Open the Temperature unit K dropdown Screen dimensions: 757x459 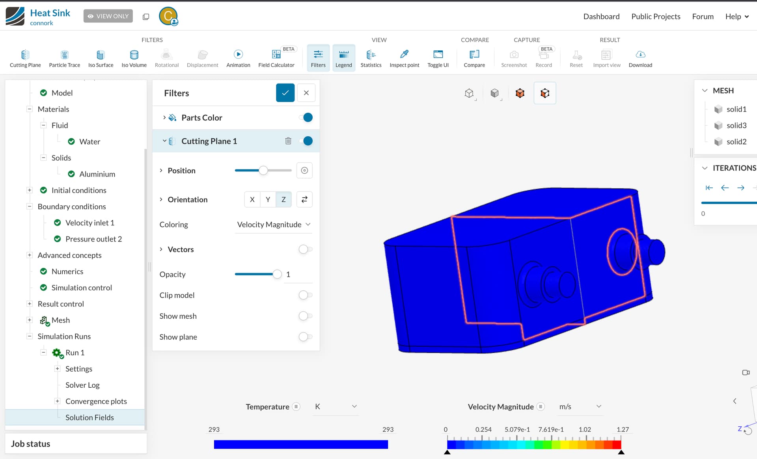[x=336, y=407]
